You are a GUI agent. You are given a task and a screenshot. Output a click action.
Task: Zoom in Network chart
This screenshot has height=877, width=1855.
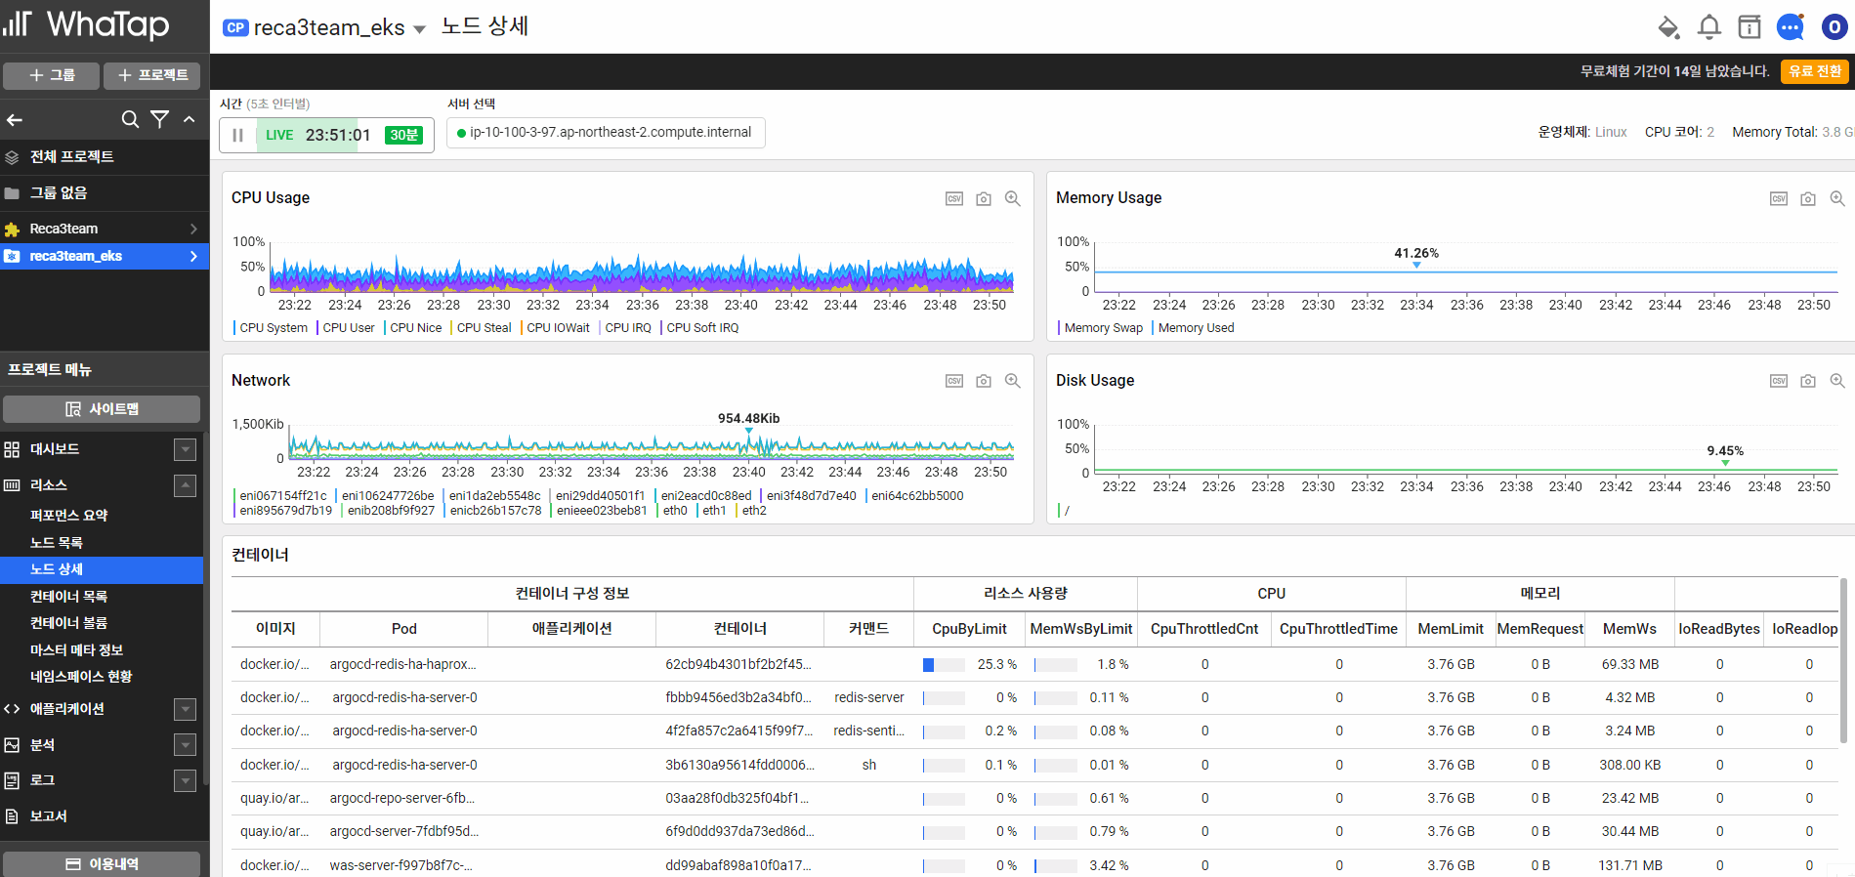point(1013,381)
